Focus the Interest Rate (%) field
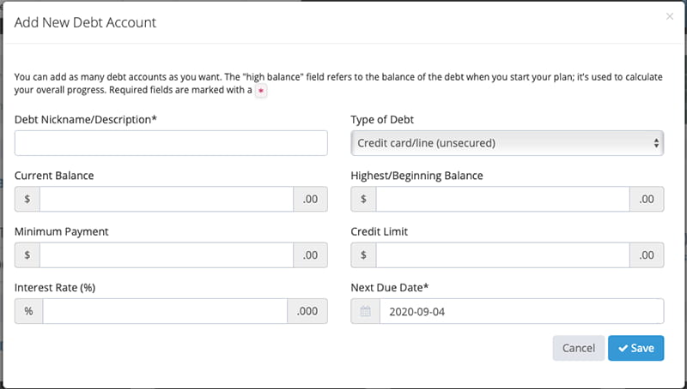The height and width of the screenshot is (389, 687). [165, 311]
